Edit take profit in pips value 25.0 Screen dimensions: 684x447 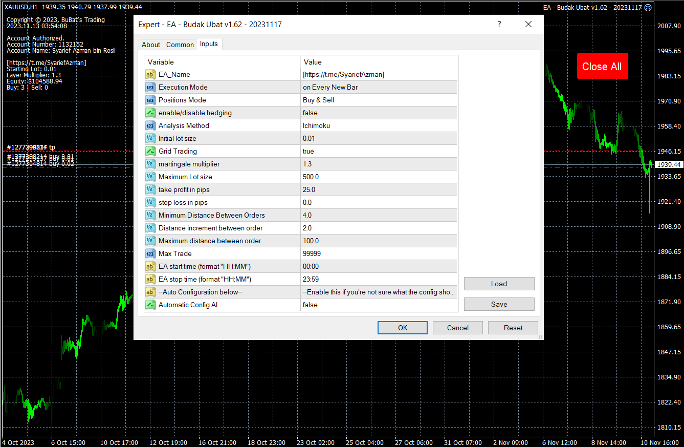379,189
